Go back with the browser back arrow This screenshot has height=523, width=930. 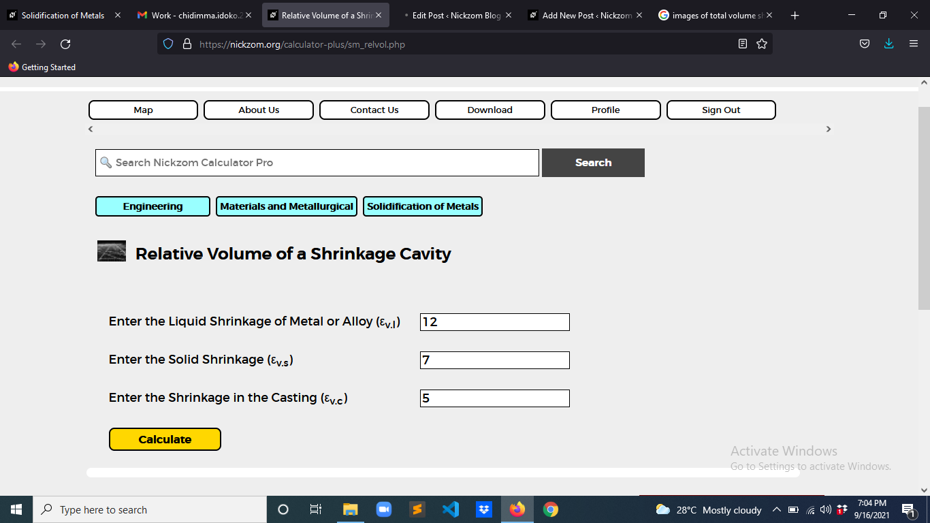[x=16, y=44]
